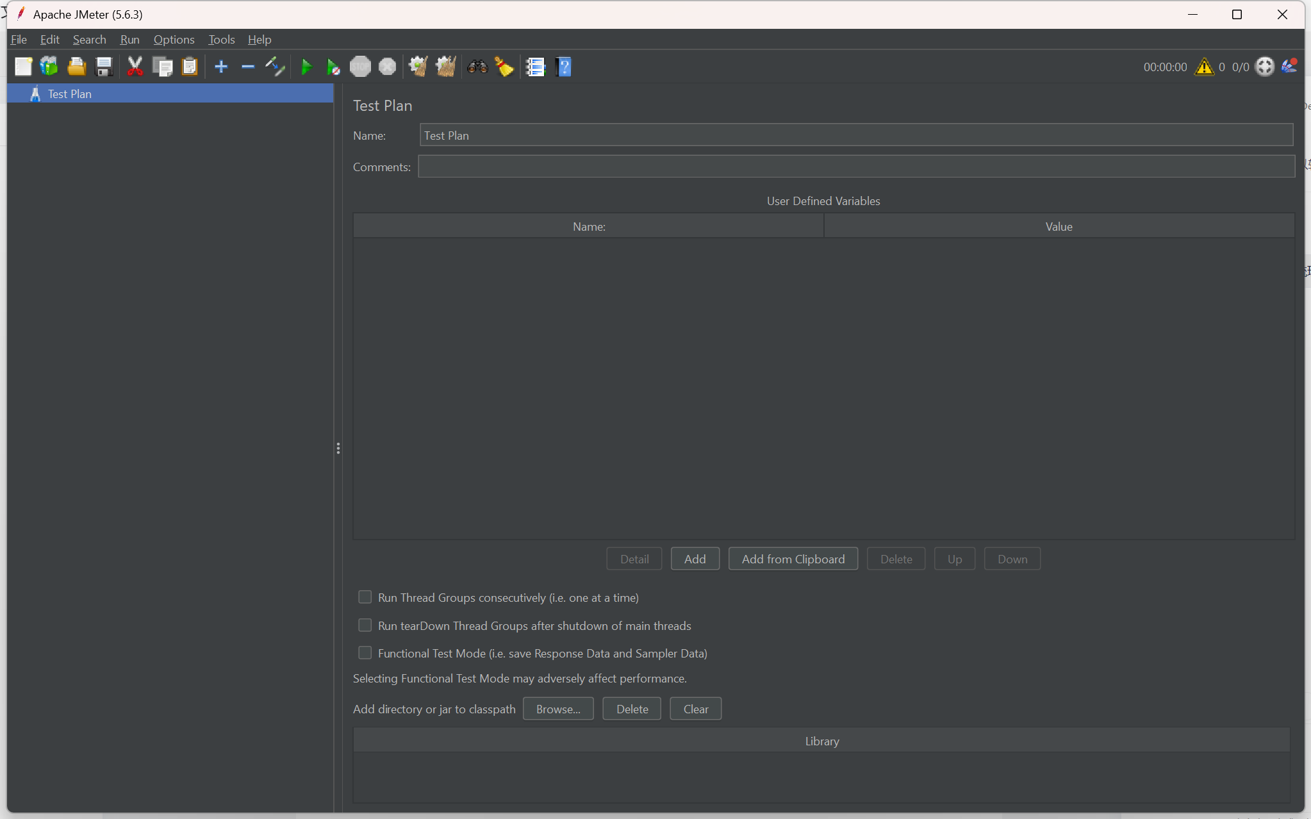
Task: Start the test with green play icon
Action: [307, 67]
